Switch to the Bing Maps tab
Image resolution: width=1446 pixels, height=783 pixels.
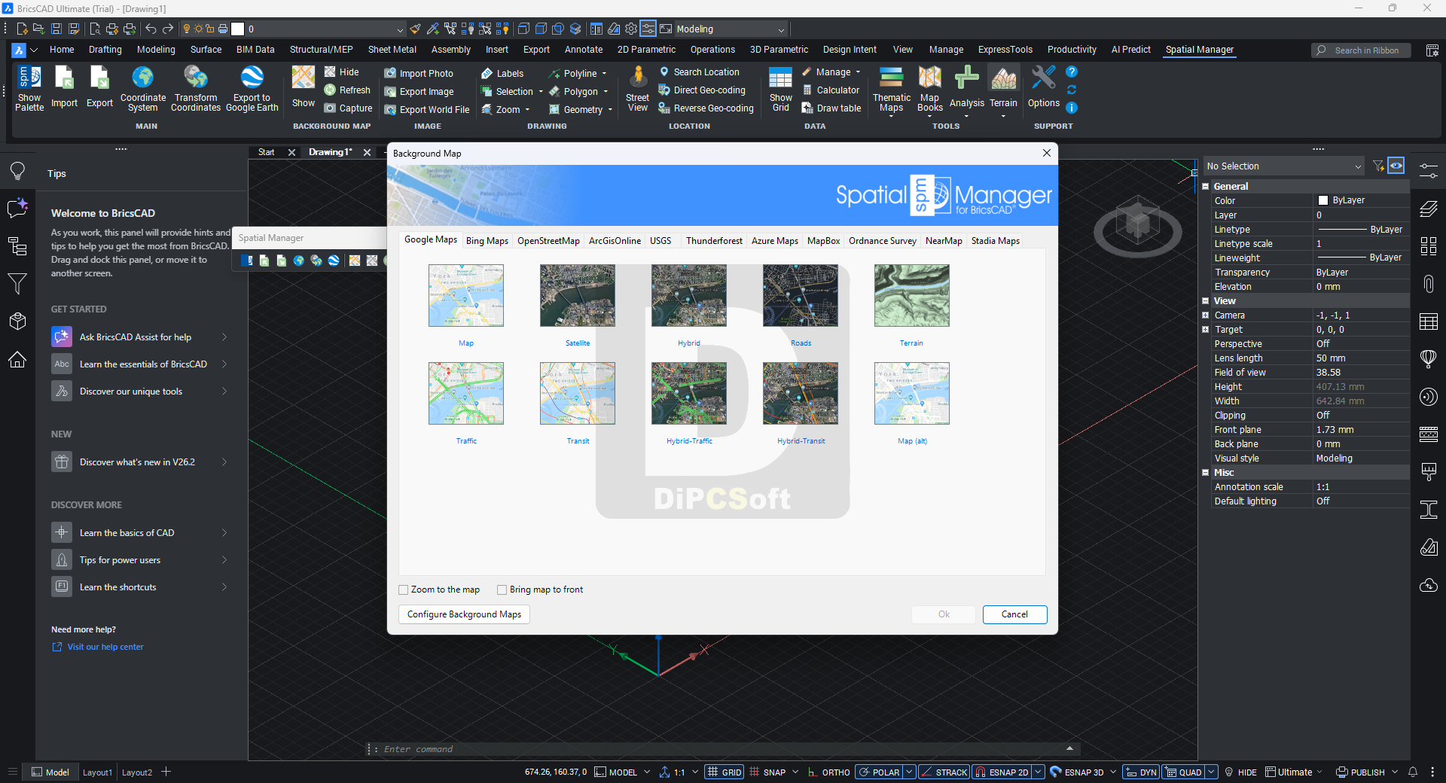click(487, 241)
